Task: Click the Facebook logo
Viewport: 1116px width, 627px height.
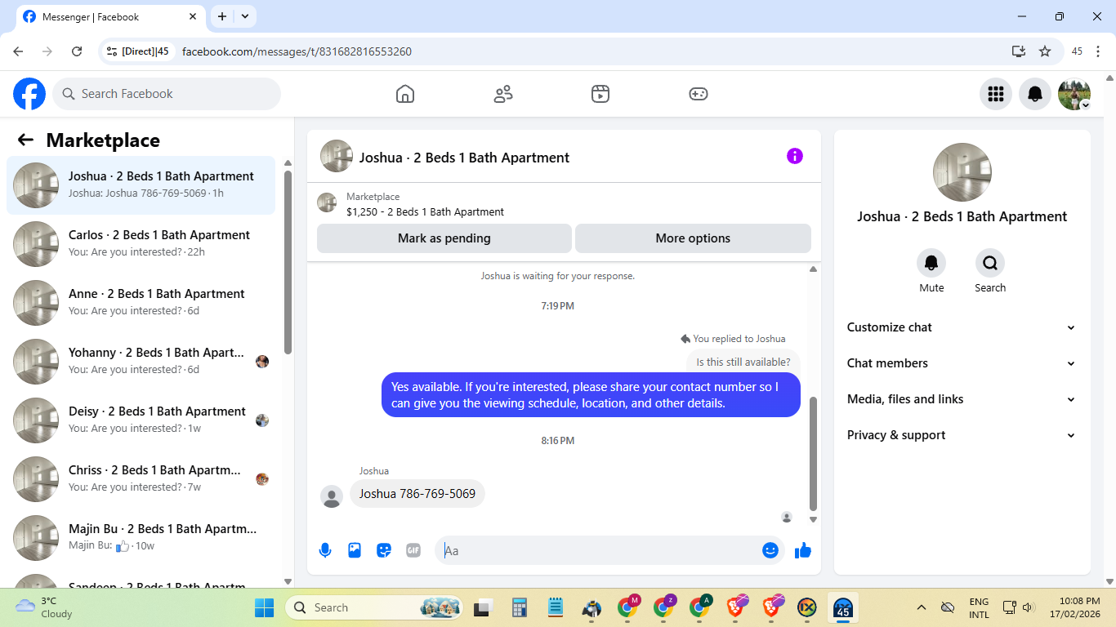Action: [29, 94]
